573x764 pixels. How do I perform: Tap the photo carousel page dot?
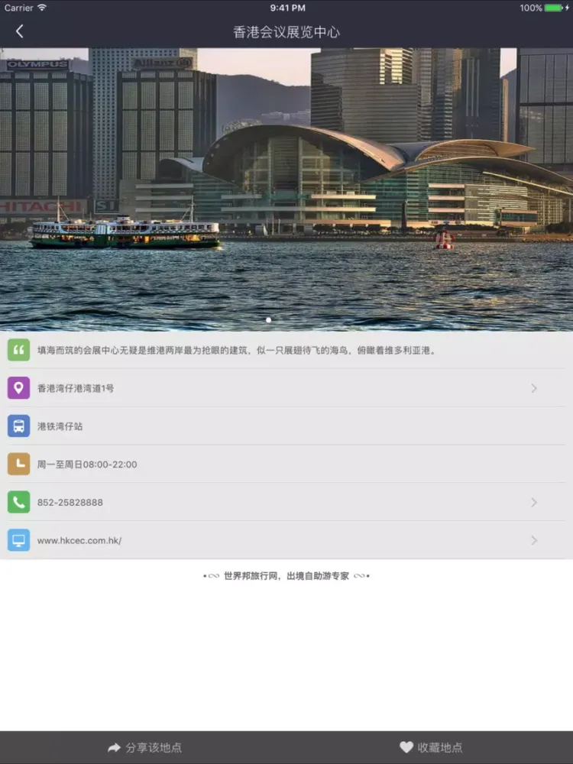point(268,320)
